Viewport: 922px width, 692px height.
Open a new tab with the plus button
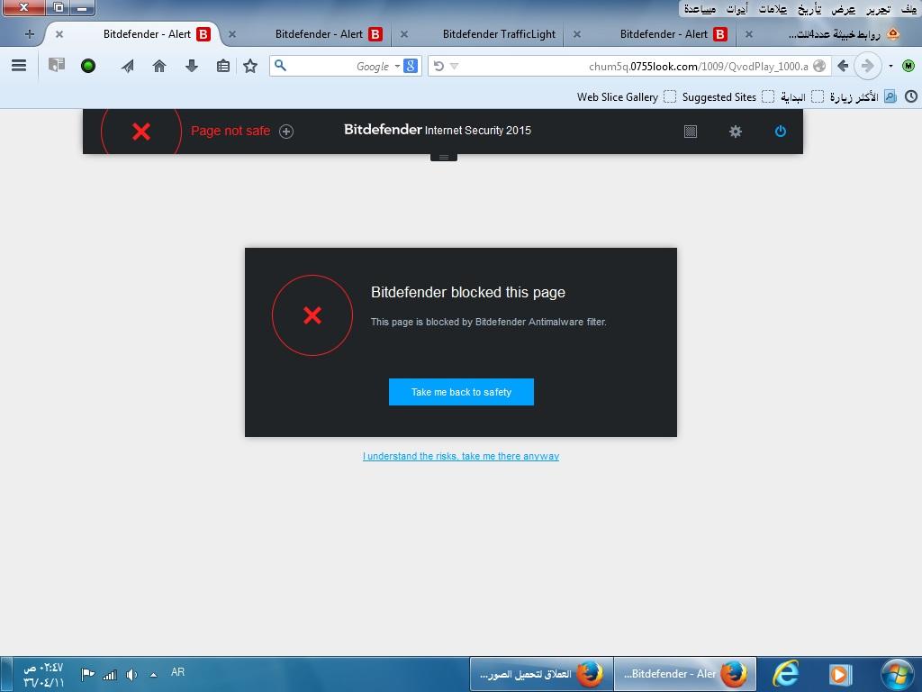pos(30,34)
